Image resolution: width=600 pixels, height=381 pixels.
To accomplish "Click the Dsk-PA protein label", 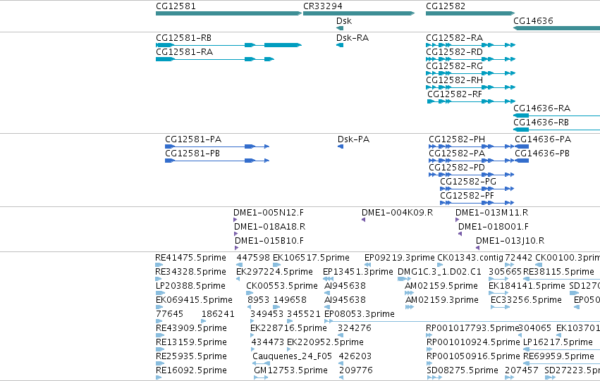I will (353, 139).
